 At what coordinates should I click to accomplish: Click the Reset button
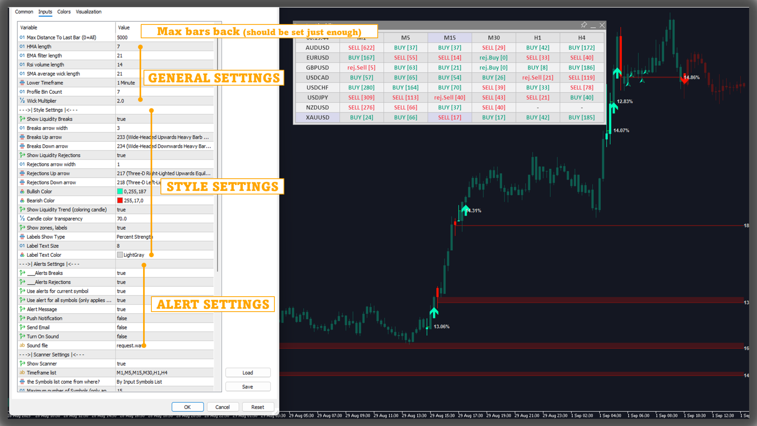pyautogui.click(x=258, y=407)
